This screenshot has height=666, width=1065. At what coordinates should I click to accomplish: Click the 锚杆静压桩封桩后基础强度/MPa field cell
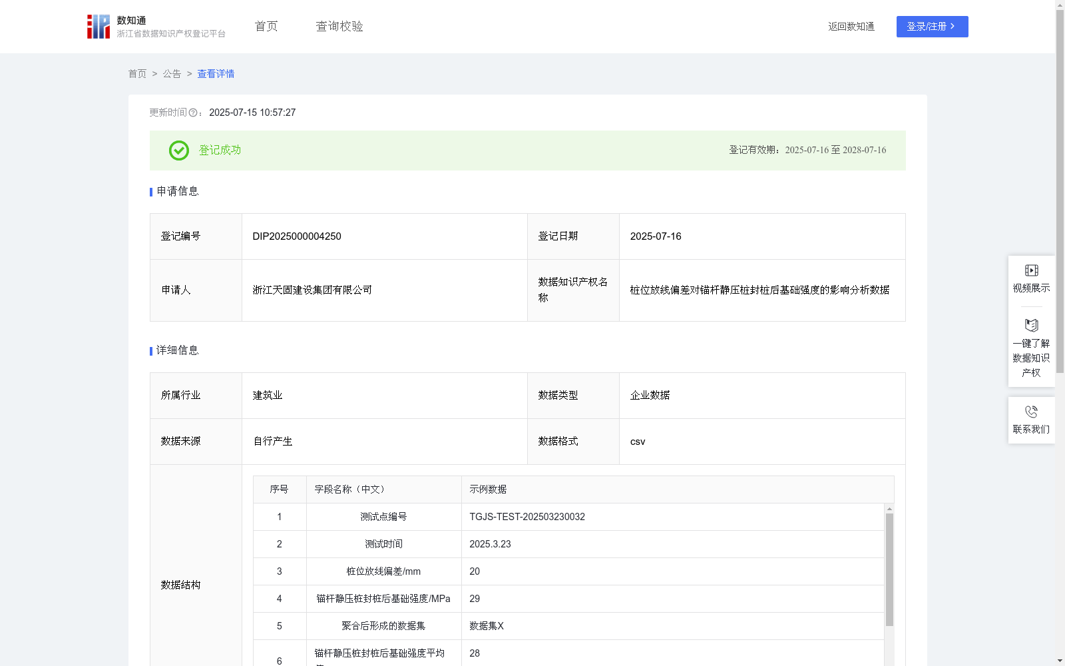tap(383, 599)
